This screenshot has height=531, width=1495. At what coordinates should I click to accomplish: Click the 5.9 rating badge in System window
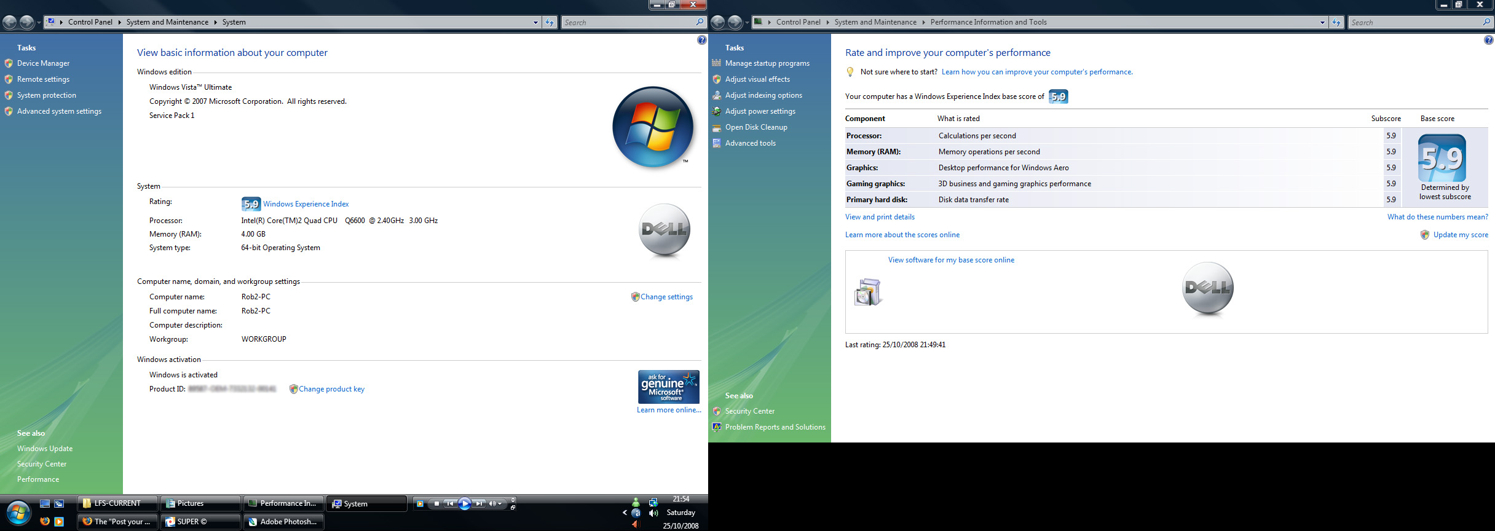pyautogui.click(x=251, y=204)
